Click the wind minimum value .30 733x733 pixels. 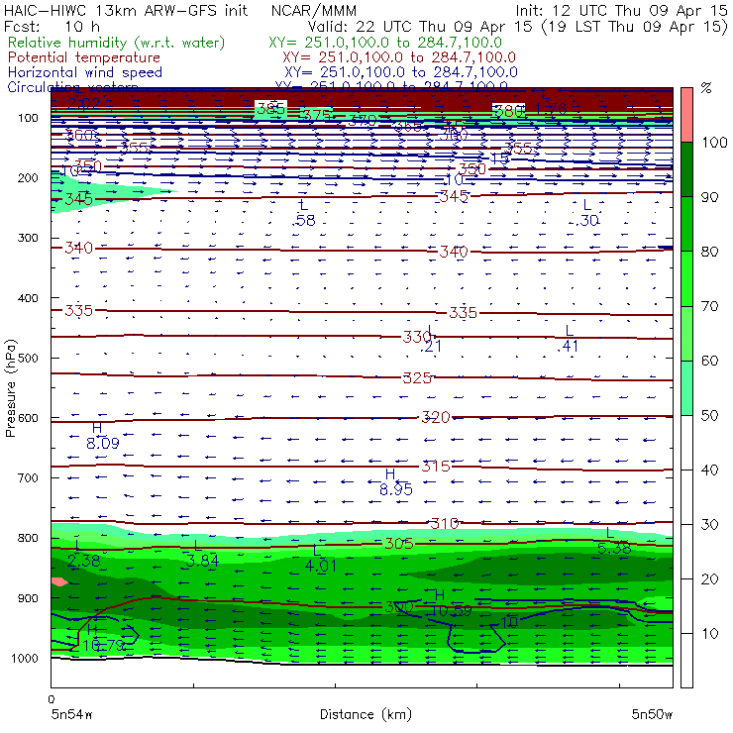[587, 220]
